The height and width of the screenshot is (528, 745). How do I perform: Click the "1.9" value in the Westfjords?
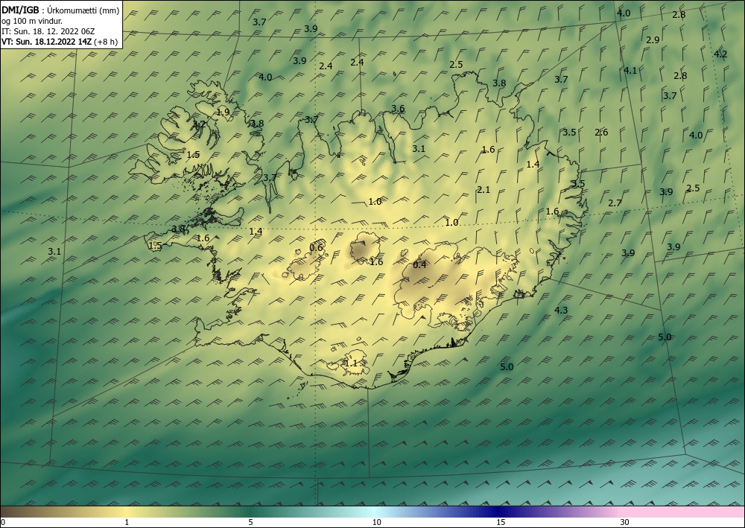click(223, 112)
